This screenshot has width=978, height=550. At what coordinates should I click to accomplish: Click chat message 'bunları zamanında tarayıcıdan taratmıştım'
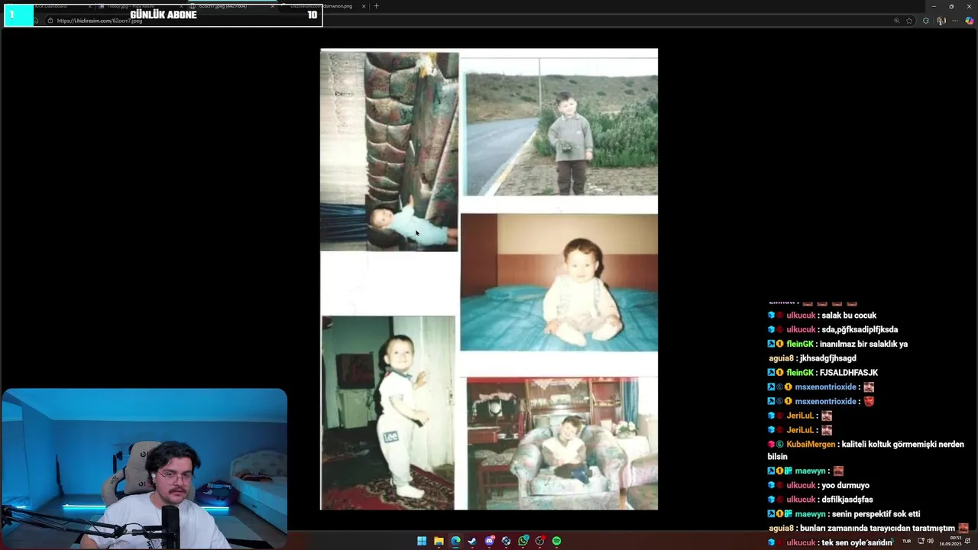tap(877, 529)
